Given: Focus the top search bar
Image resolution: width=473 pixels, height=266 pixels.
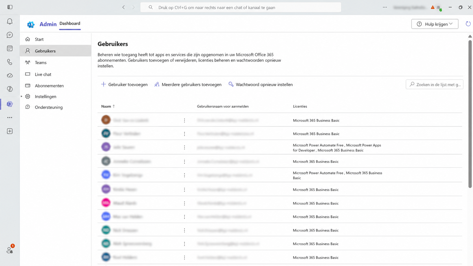Looking at the screenshot, I should [240, 7].
